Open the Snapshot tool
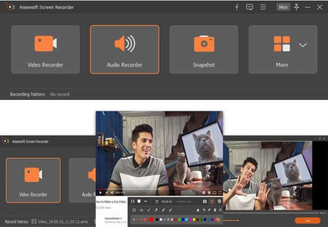The image size is (328, 227). pos(203,49)
